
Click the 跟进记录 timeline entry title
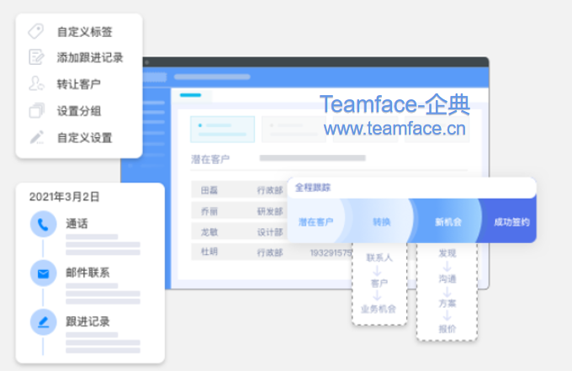click(x=87, y=321)
